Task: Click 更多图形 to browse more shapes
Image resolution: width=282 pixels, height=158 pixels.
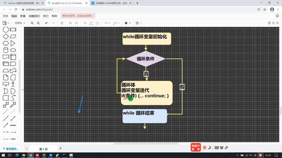Action: [11, 149]
